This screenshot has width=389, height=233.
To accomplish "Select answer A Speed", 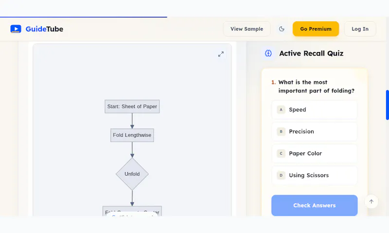I will [x=314, y=109].
